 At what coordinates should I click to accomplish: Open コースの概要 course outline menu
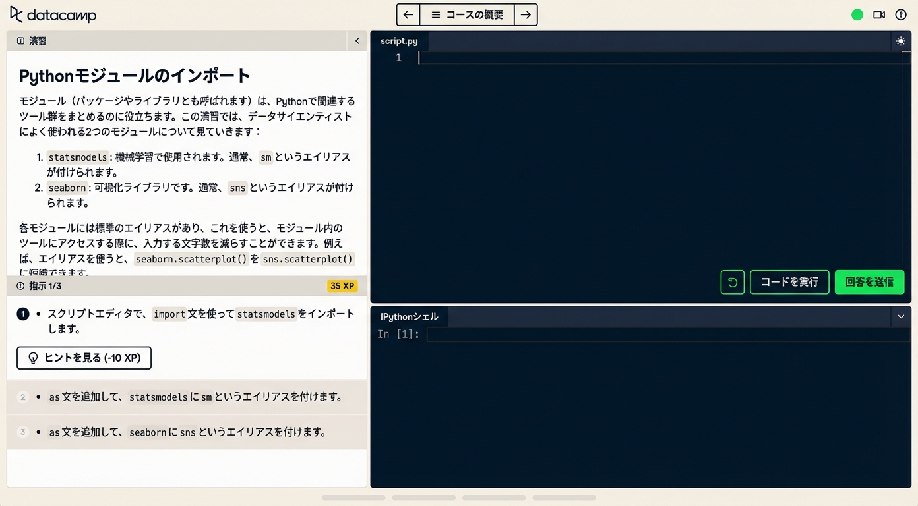pyautogui.click(x=467, y=14)
